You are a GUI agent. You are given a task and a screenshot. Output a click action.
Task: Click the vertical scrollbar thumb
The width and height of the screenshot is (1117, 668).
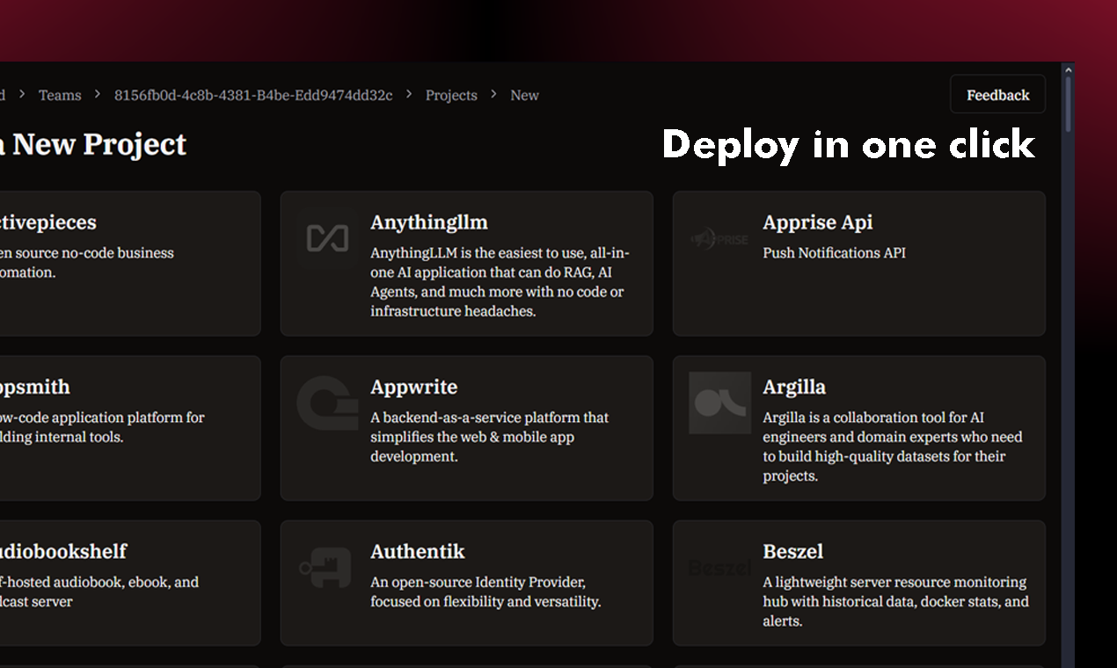1068,104
